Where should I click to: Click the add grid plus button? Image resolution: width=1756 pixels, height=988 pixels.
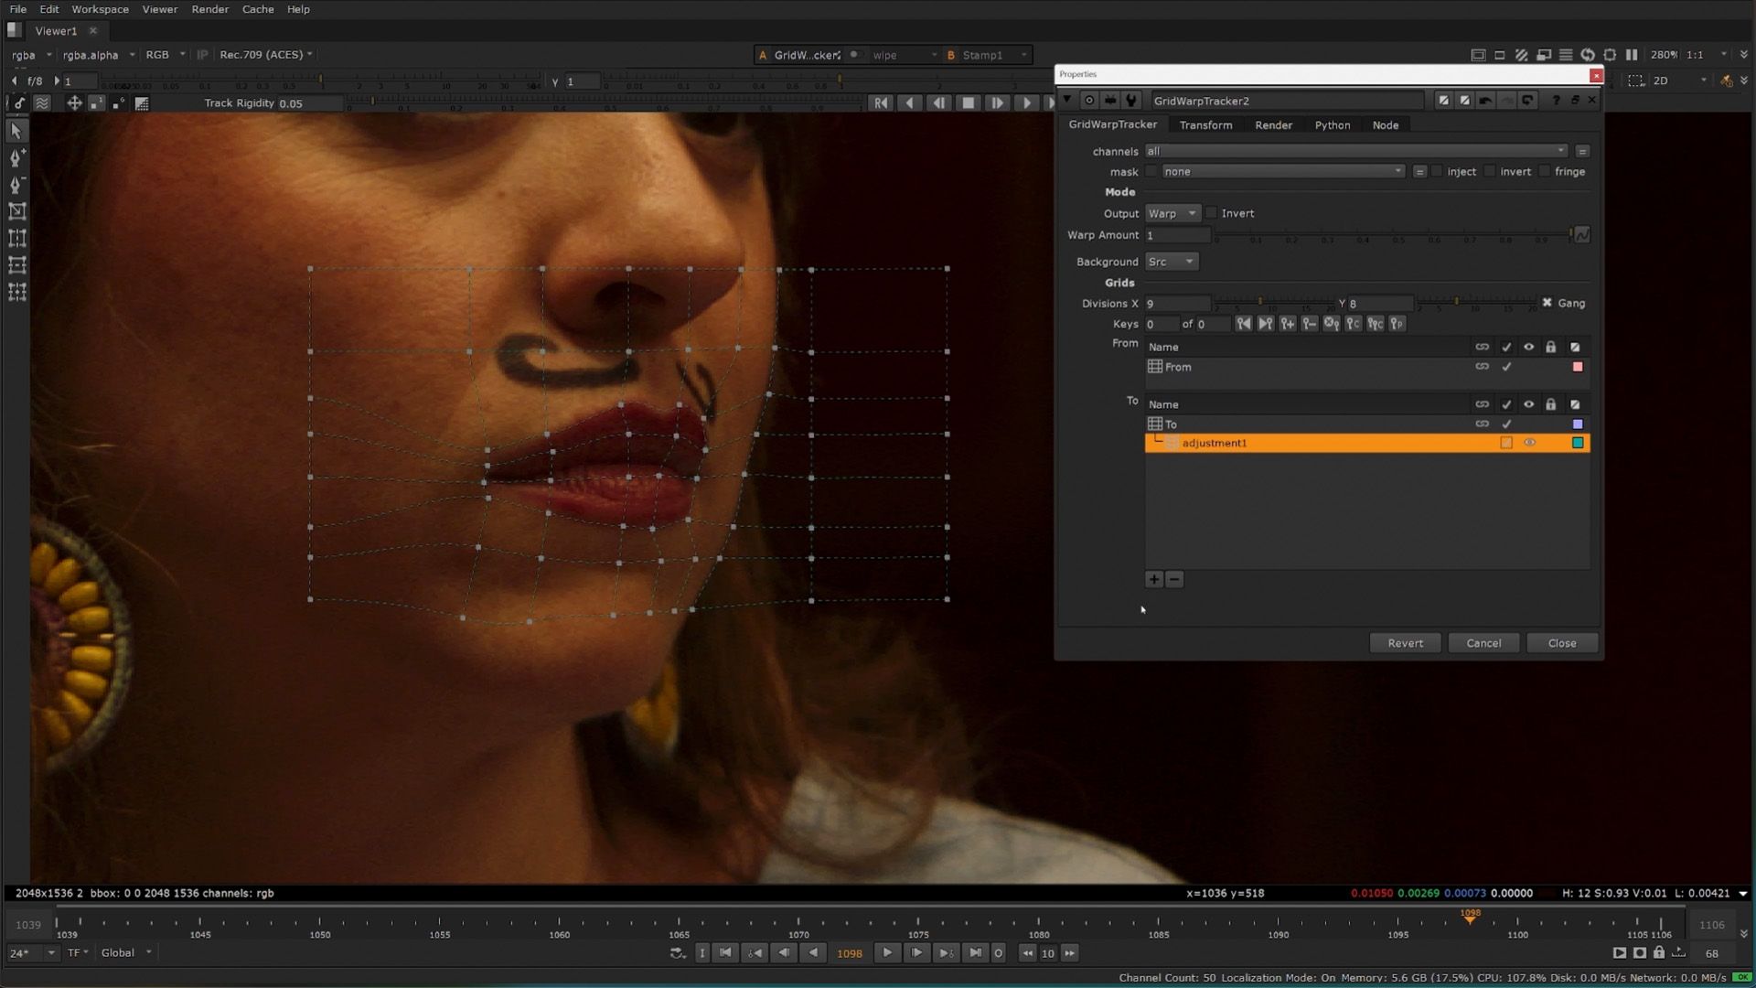pyautogui.click(x=1154, y=580)
